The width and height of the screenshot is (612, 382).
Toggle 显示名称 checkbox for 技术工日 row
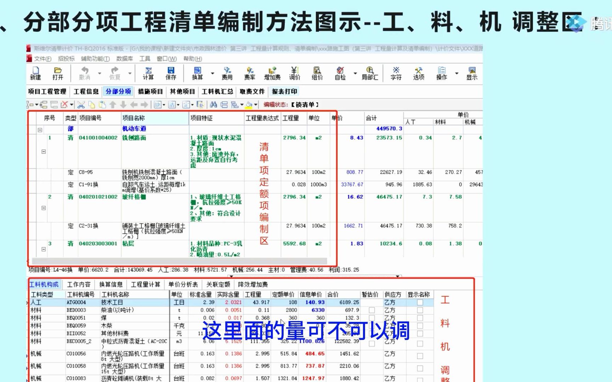[x=420, y=302]
